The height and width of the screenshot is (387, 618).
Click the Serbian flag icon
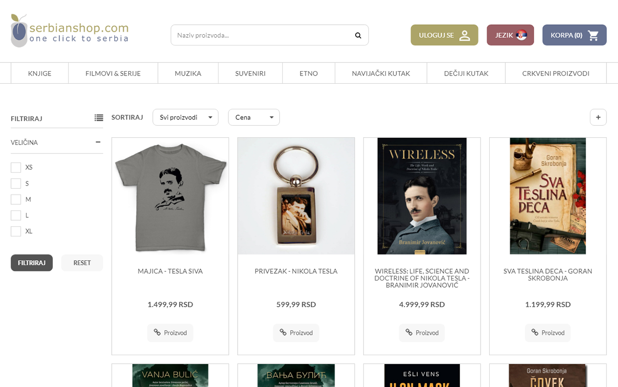point(521,35)
